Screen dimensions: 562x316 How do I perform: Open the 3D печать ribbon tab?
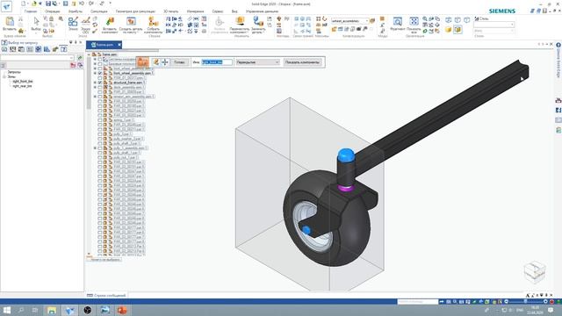tap(170, 11)
